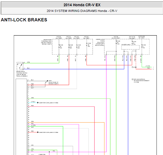Click the 'LT GRN' label at pin 23

coord(33,125)
